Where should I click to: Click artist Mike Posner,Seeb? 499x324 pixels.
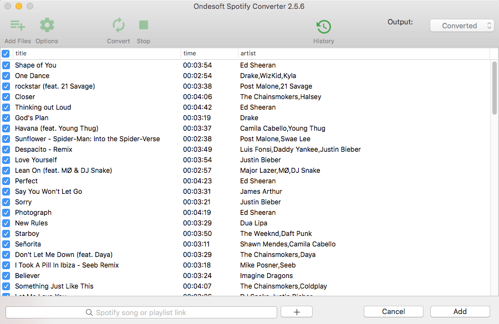point(268,265)
